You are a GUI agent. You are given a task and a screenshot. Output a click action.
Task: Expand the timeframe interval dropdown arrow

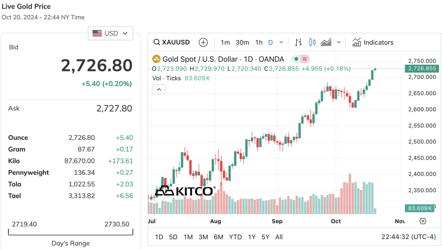[281, 42]
